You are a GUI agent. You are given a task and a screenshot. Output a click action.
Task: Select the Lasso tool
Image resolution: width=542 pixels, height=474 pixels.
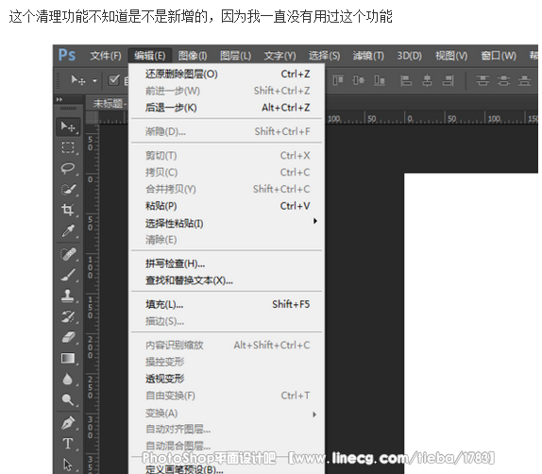pyautogui.click(x=68, y=168)
